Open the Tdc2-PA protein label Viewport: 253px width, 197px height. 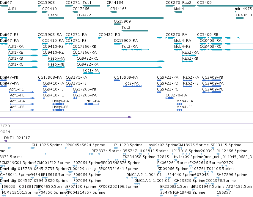[131, 83]
